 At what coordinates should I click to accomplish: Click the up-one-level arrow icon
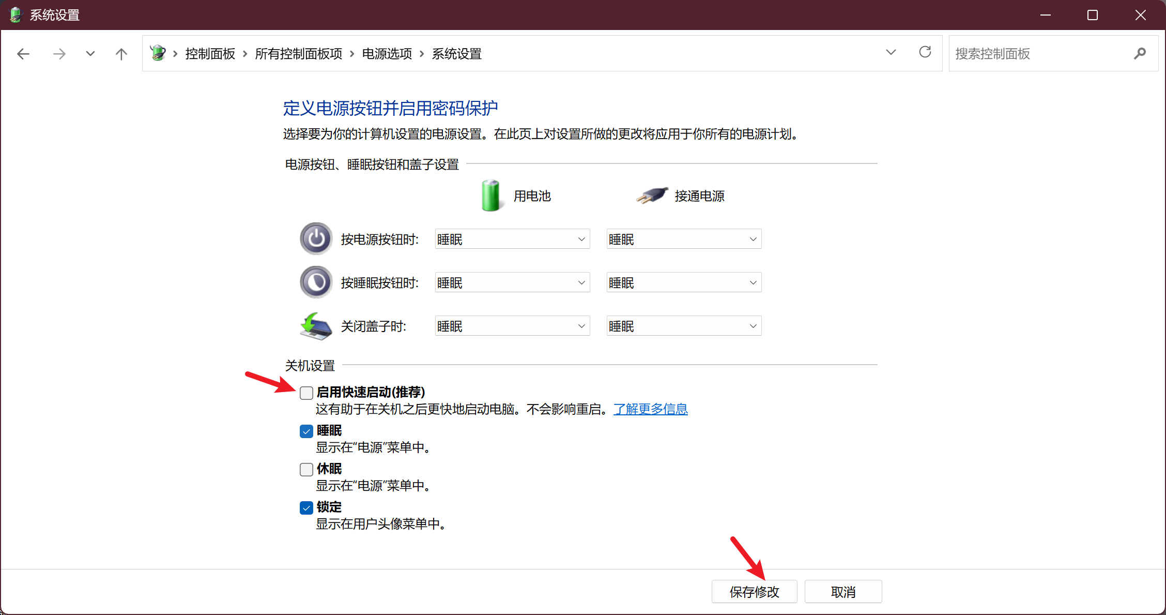(121, 54)
